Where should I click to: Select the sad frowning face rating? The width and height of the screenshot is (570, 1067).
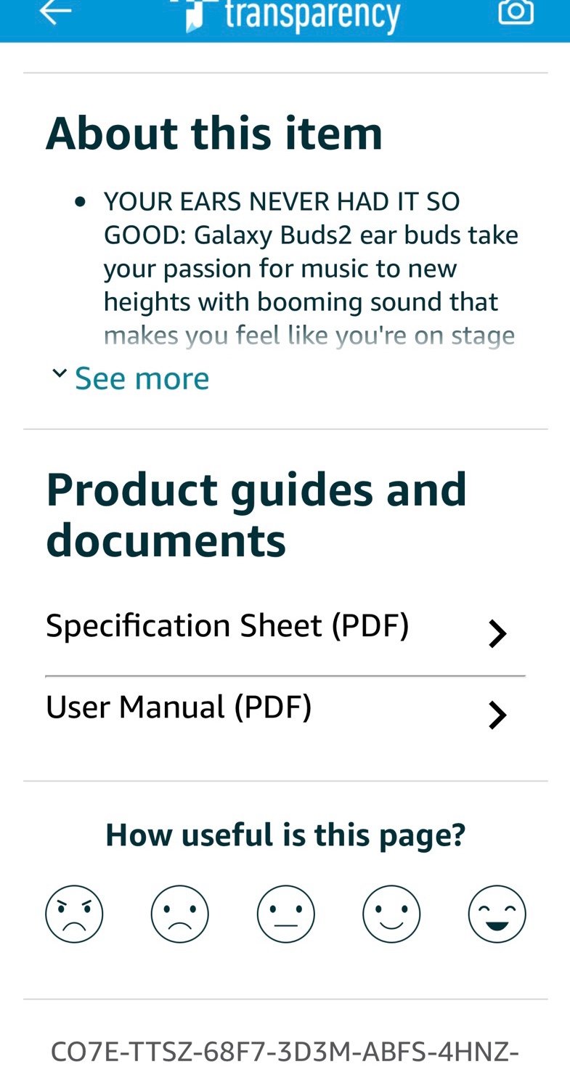[180, 914]
